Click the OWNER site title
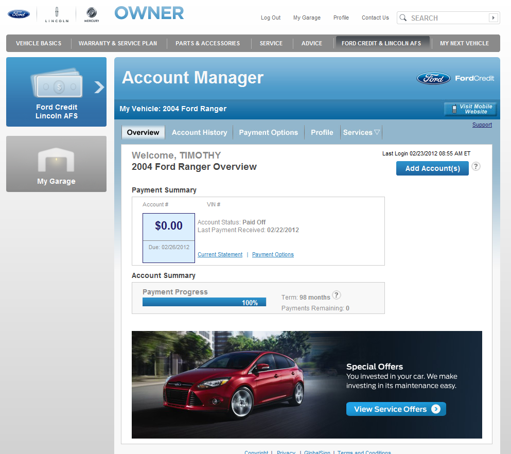Screen dimensions: 511x454 pyautogui.click(x=149, y=13)
